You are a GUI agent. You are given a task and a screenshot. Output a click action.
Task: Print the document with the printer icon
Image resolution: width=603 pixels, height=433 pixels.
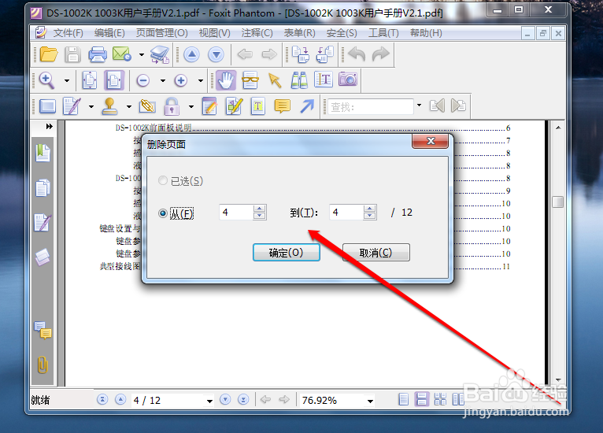coord(98,54)
